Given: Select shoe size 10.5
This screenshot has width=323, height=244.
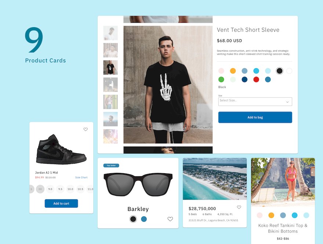Looking at the screenshot, I should 80,189.
